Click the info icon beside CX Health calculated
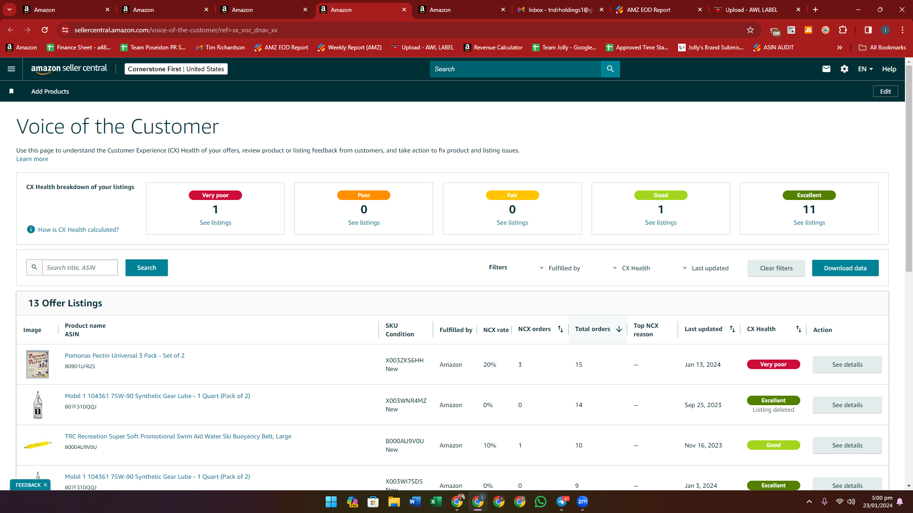 click(x=31, y=229)
